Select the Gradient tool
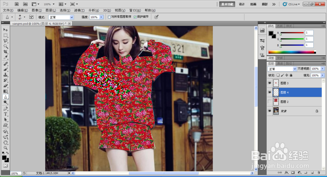This screenshot has width=327, height=177. (x=6, y=91)
